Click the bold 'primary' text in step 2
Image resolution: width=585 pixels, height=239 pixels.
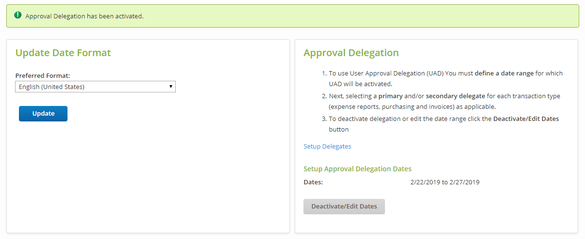click(390, 96)
